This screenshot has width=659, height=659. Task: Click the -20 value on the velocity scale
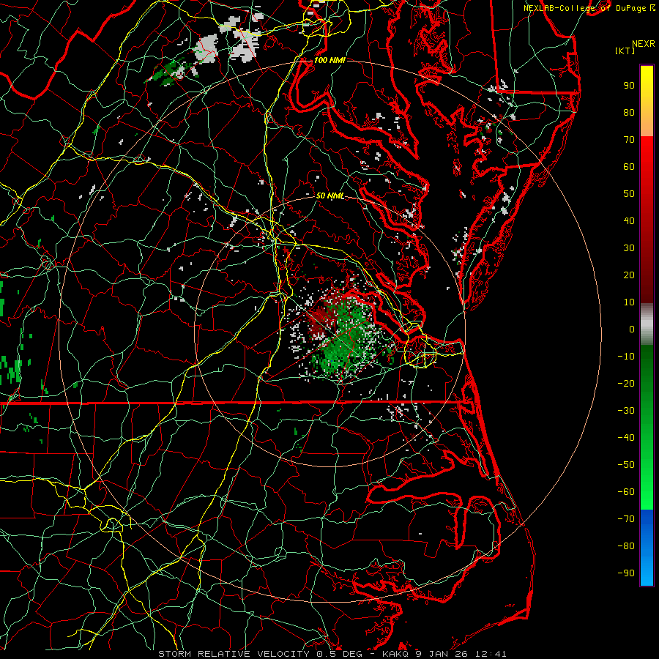(626, 383)
